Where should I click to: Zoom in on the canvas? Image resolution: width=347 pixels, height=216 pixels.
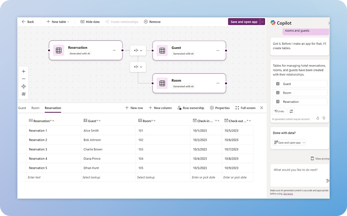click(24, 71)
